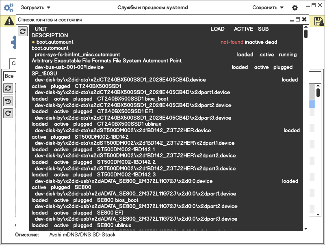
Task: Click the dialog's vertical scrollbar thumb
Action: (x=306, y=34)
